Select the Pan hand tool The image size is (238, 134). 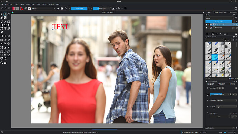5,63
